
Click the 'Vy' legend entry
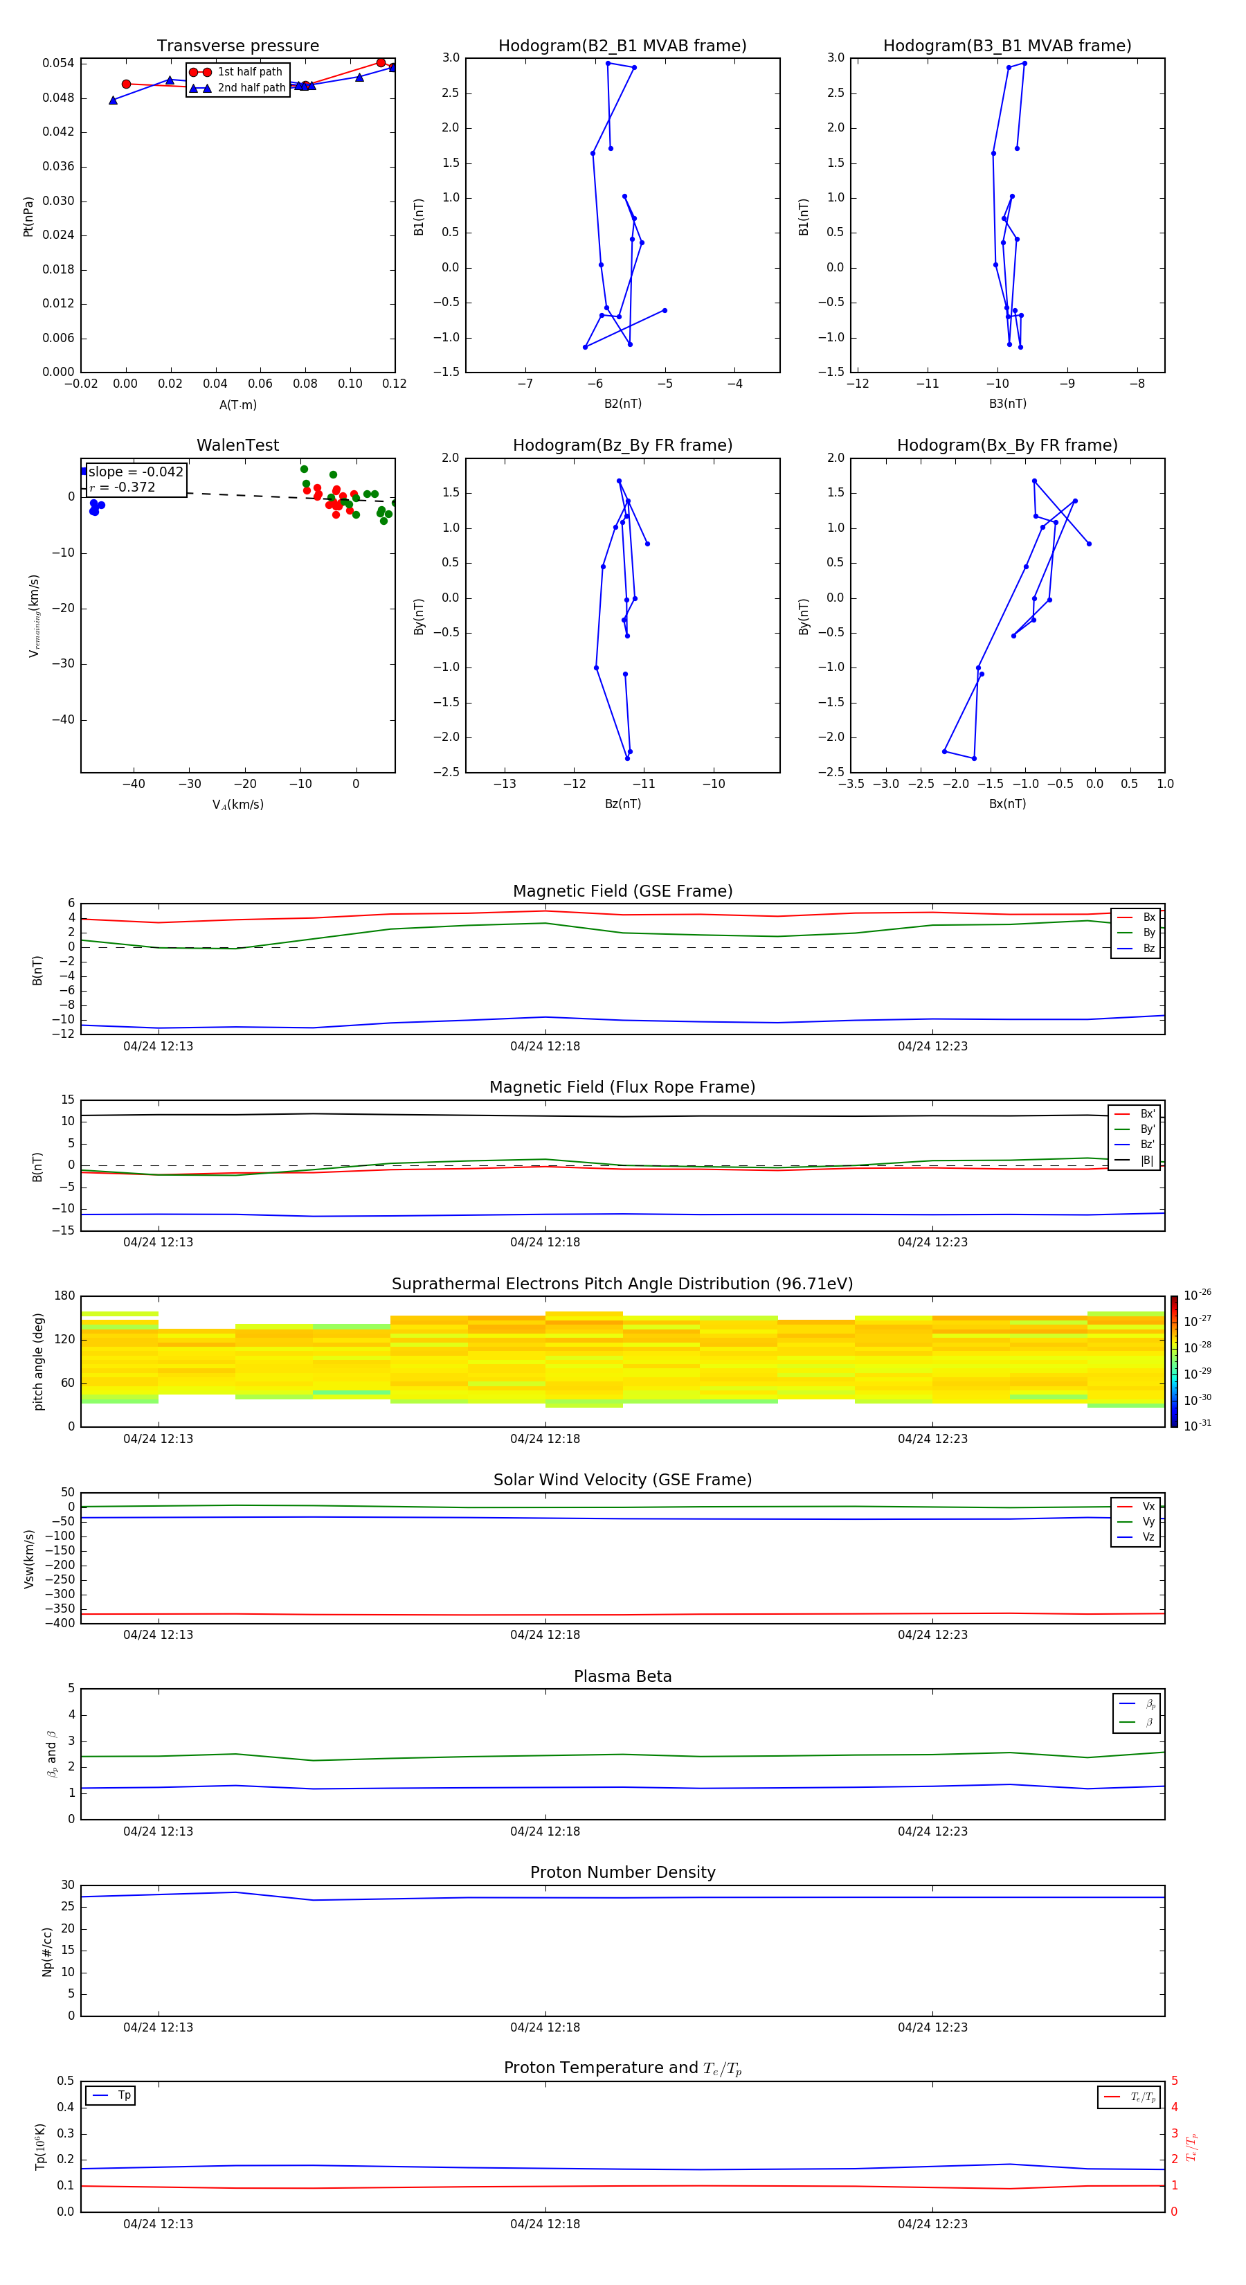point(1136,1521)
